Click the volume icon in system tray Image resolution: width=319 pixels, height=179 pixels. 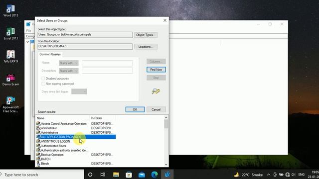tap(293, 175)
